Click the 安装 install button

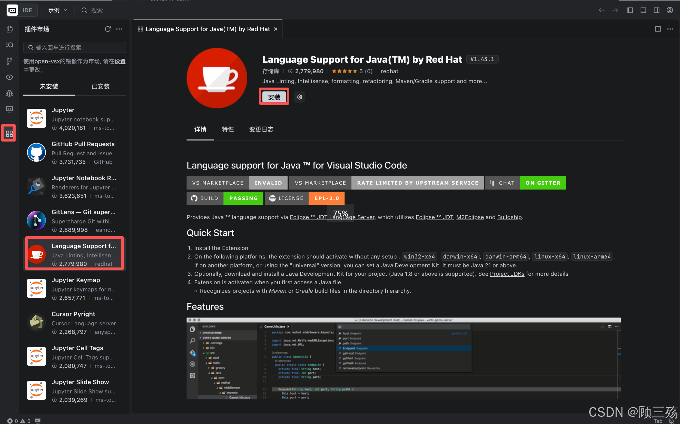tap(274, 97)
